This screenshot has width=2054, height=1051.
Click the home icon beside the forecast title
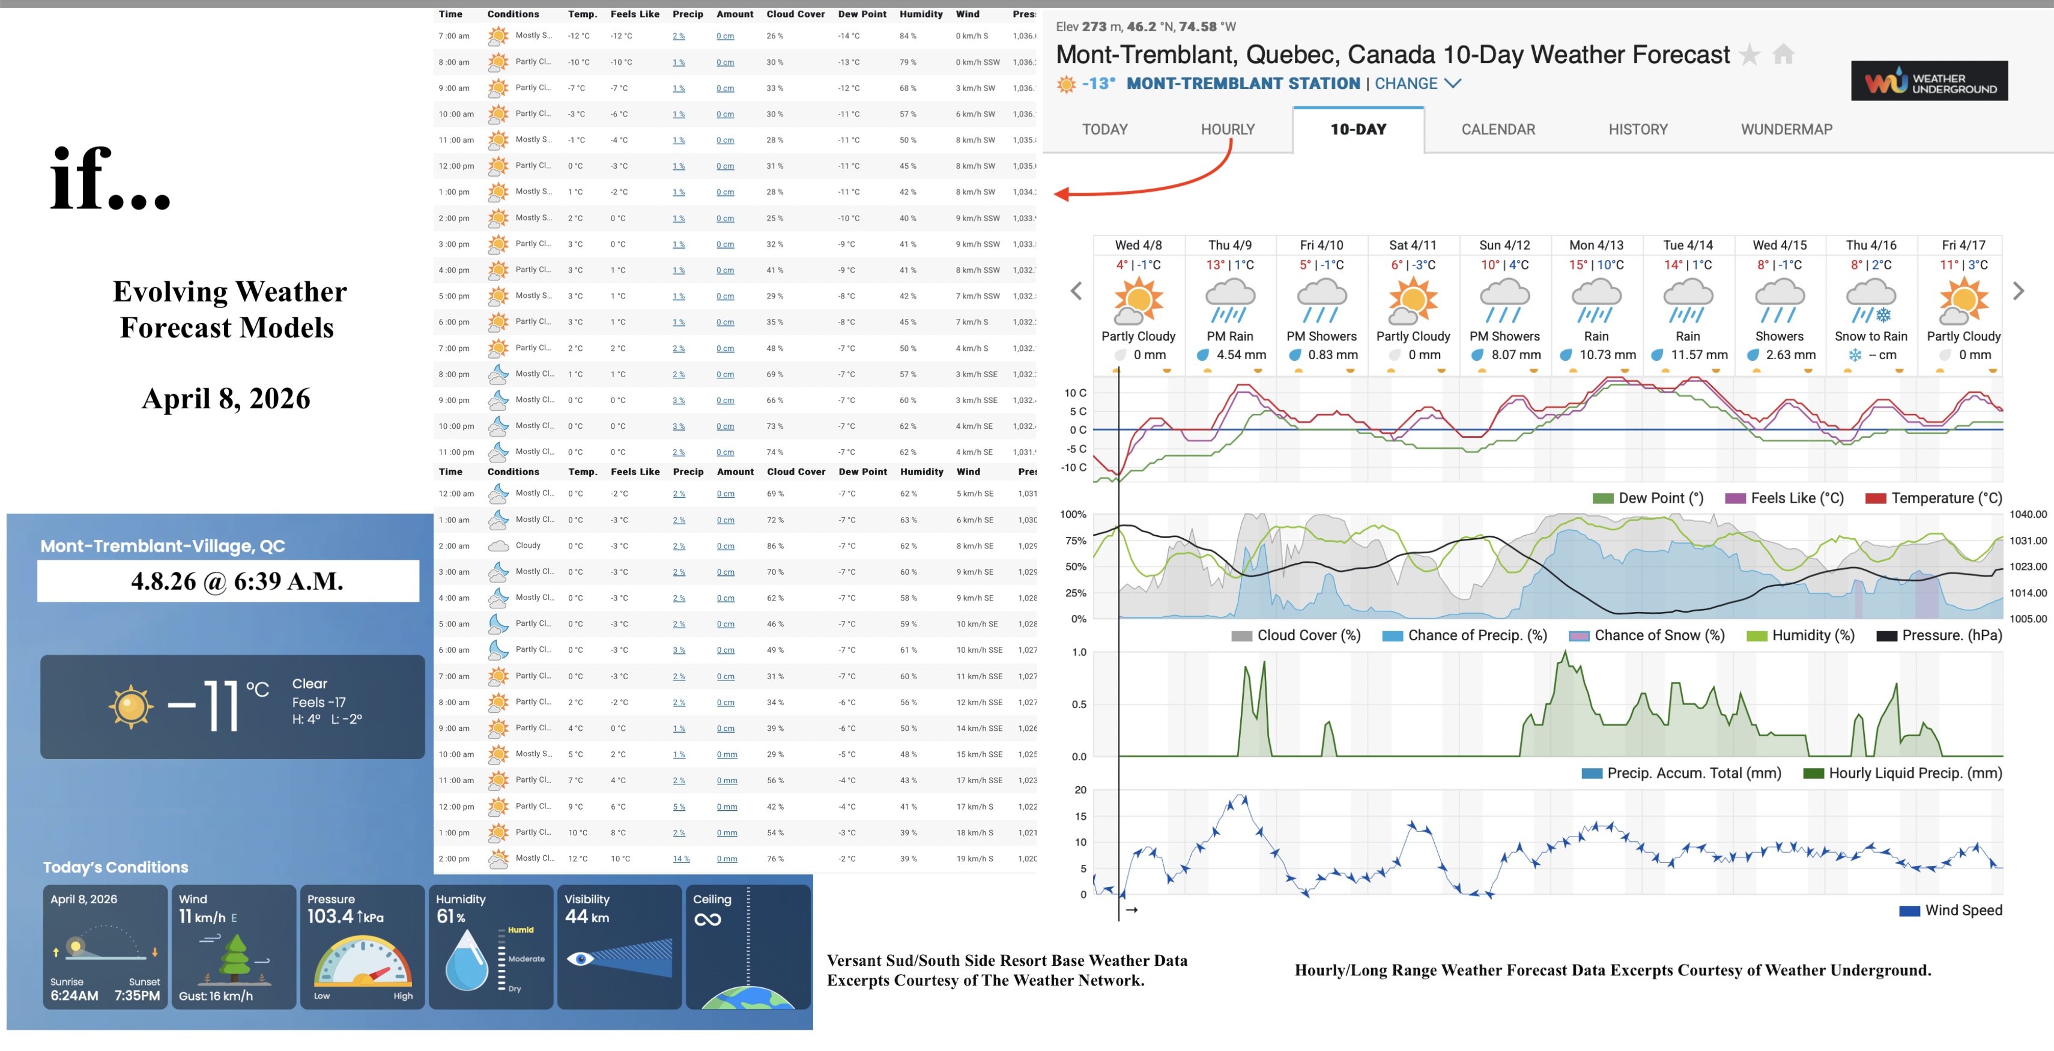1783,54
